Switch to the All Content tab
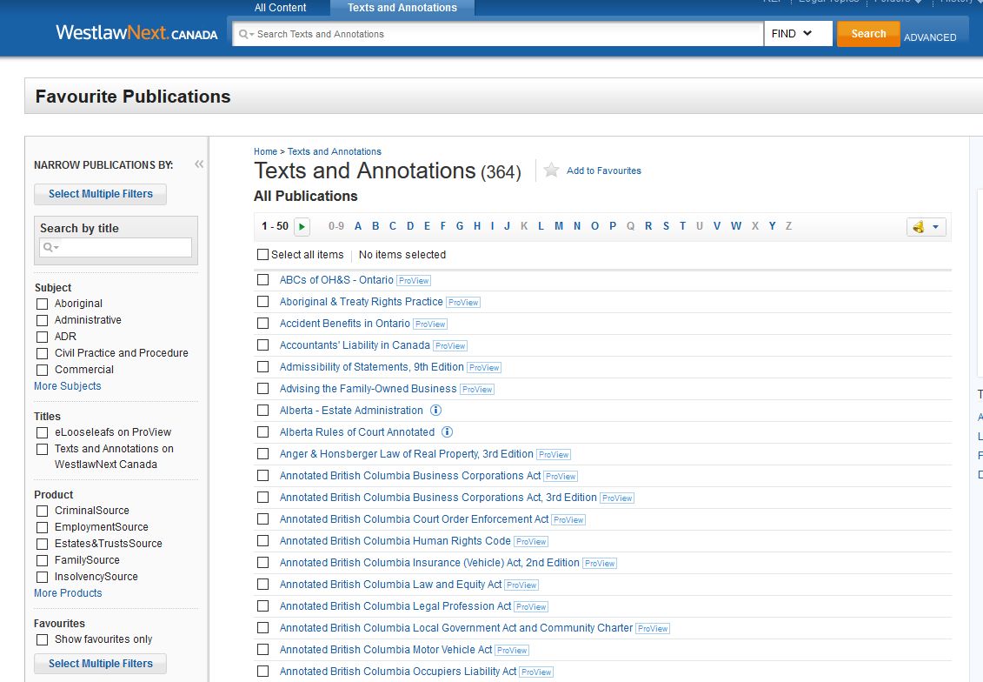 click(280, 7)
